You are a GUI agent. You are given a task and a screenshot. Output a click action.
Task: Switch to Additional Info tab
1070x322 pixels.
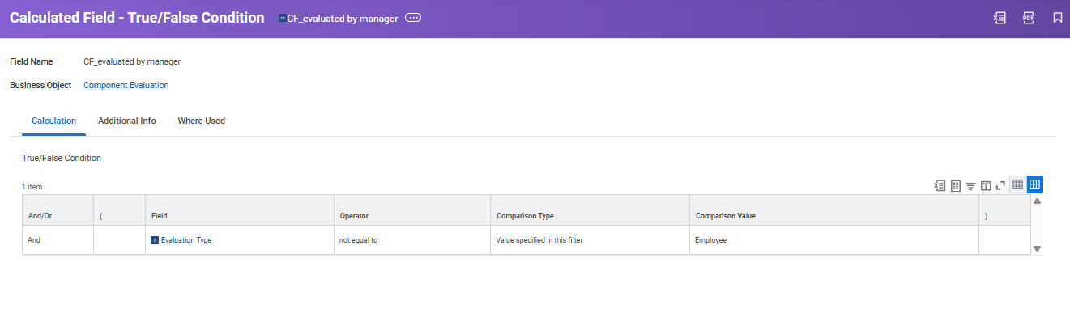click(127, 121)
